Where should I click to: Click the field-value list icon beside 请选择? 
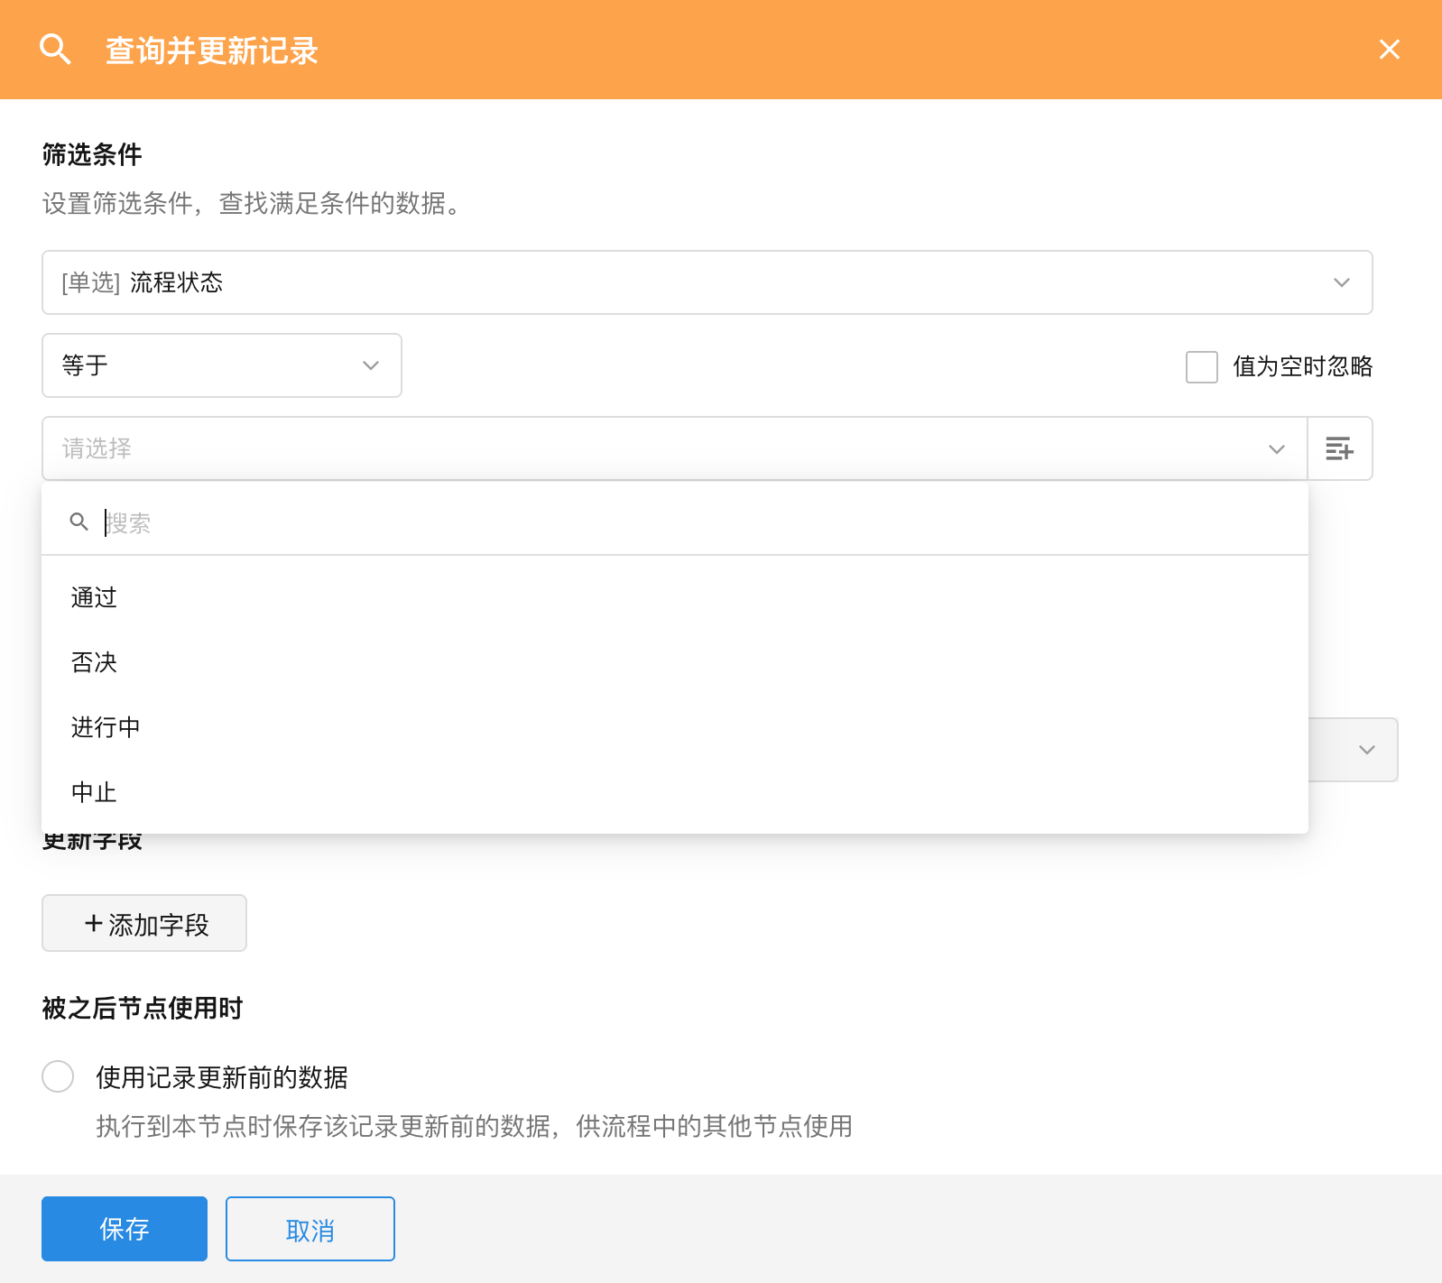[x=1339, y=448]
